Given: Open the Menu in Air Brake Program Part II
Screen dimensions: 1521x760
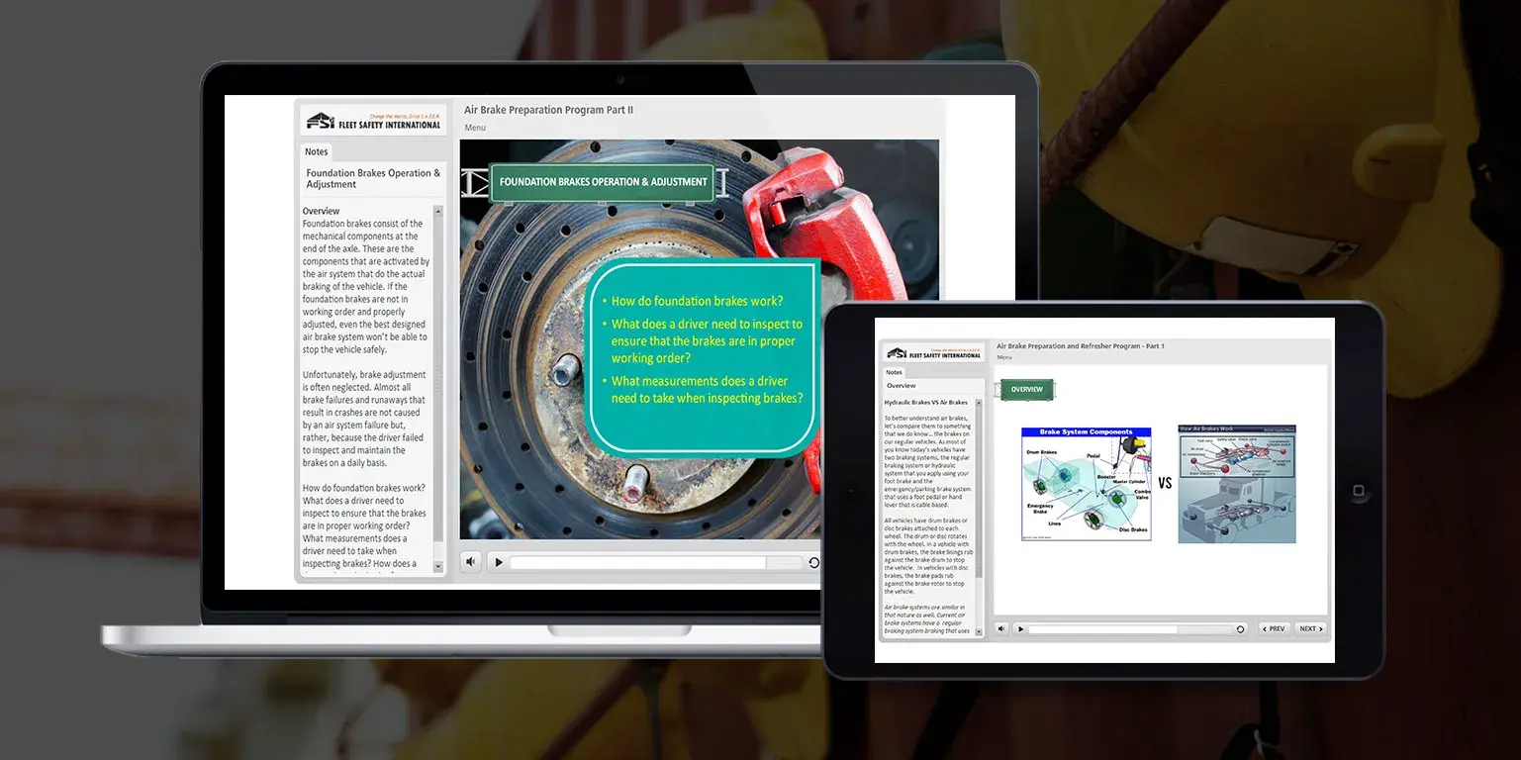Looking at the screenshot, I should (x=475, y=128).
